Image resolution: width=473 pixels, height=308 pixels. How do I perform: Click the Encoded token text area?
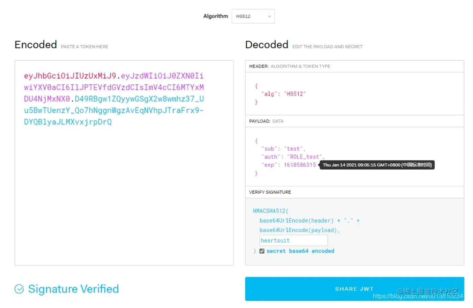click(124, 163)
